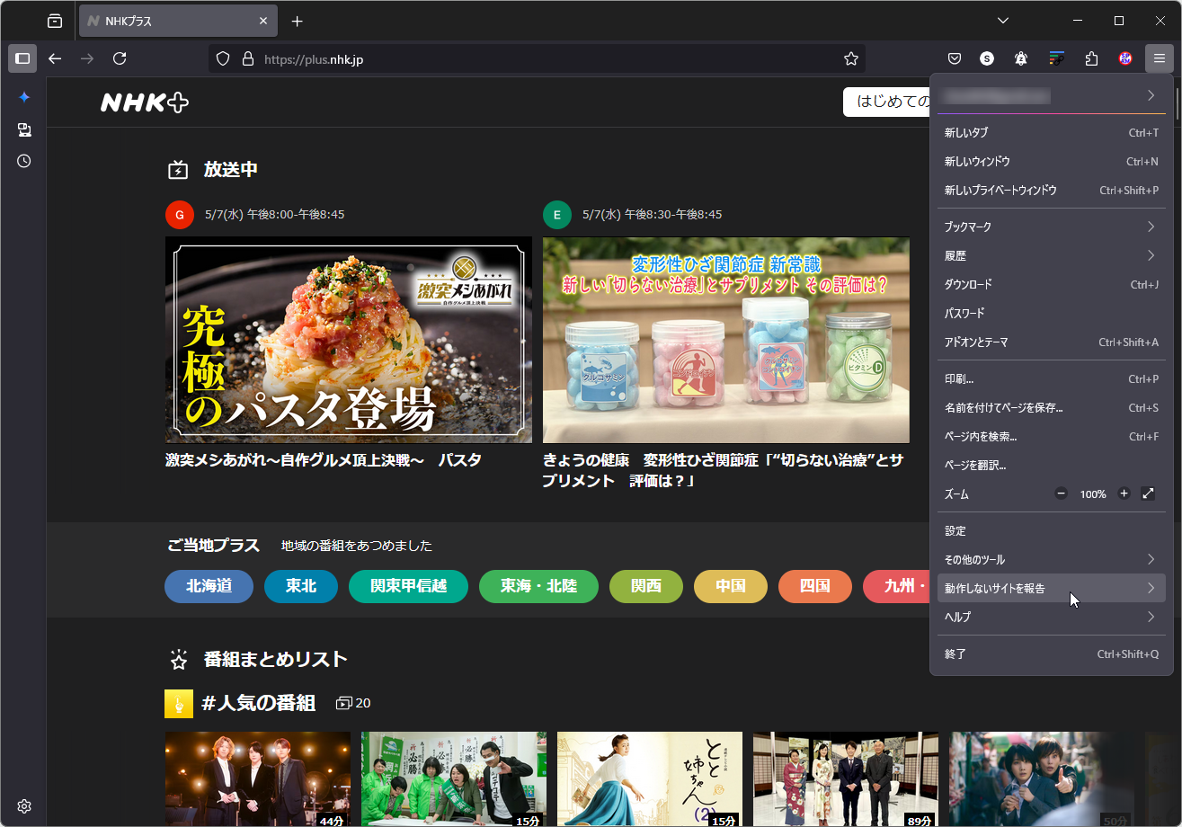Open the extensions puzzle-piece menu
Viewport: 1182px width, 827px height.
(1090, 58)
